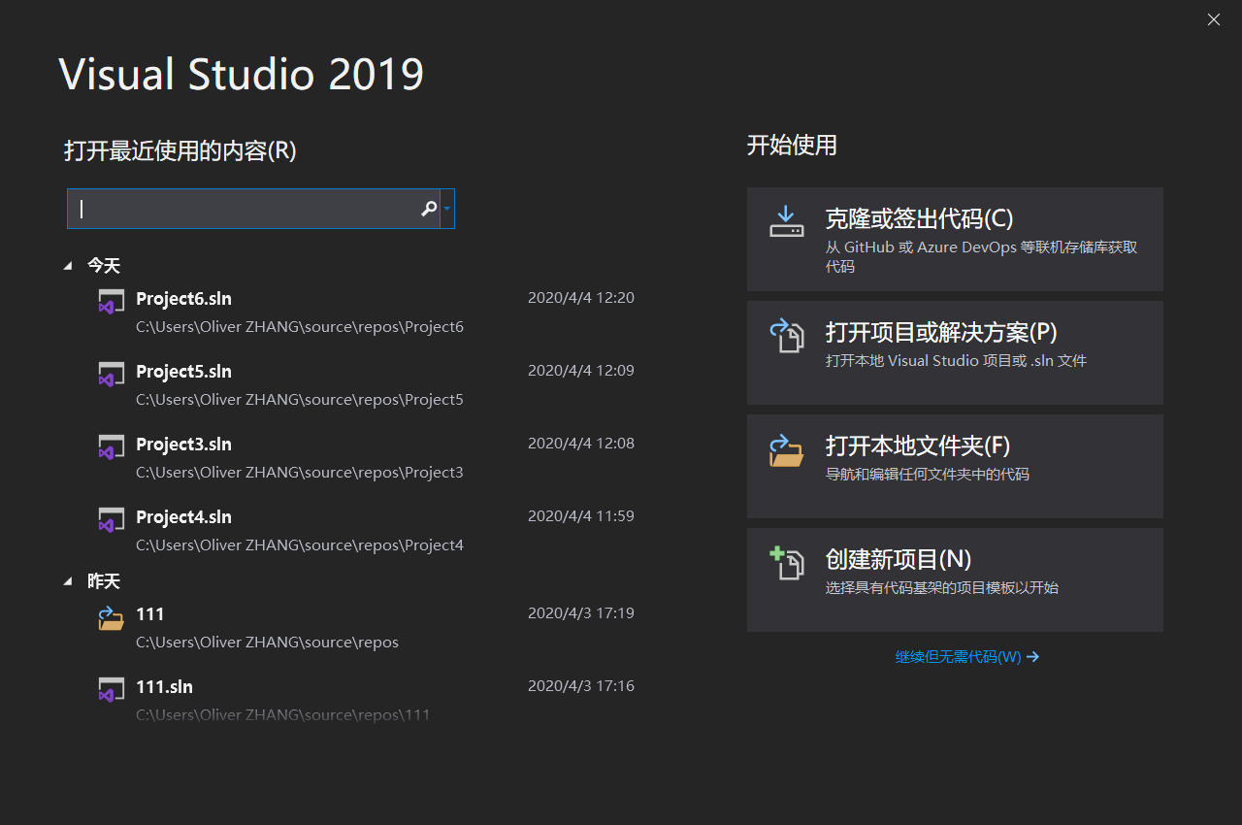1242x825 pixels.
Task: Open the search options dropdown arrow
Action: click(447, 209)
